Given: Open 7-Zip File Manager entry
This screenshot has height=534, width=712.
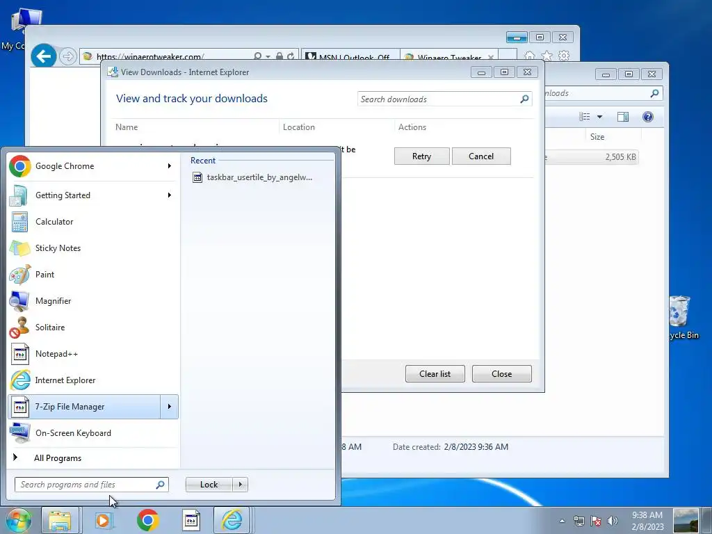Looking at the screenshot, I should [x=84, y=406].
